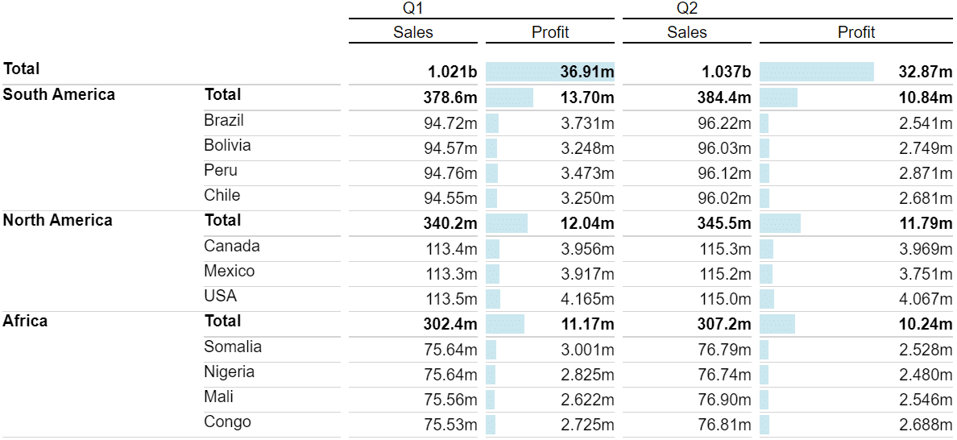Select the Brazil row label

click(x=224, y=121)
